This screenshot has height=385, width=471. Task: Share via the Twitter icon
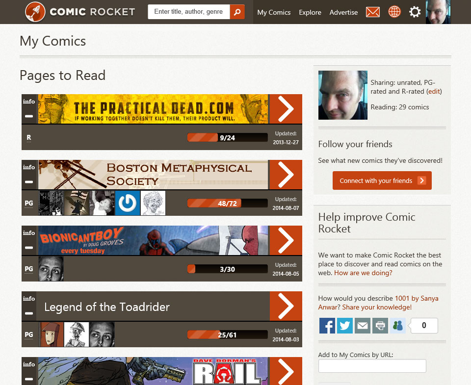[x=345, y=326]
